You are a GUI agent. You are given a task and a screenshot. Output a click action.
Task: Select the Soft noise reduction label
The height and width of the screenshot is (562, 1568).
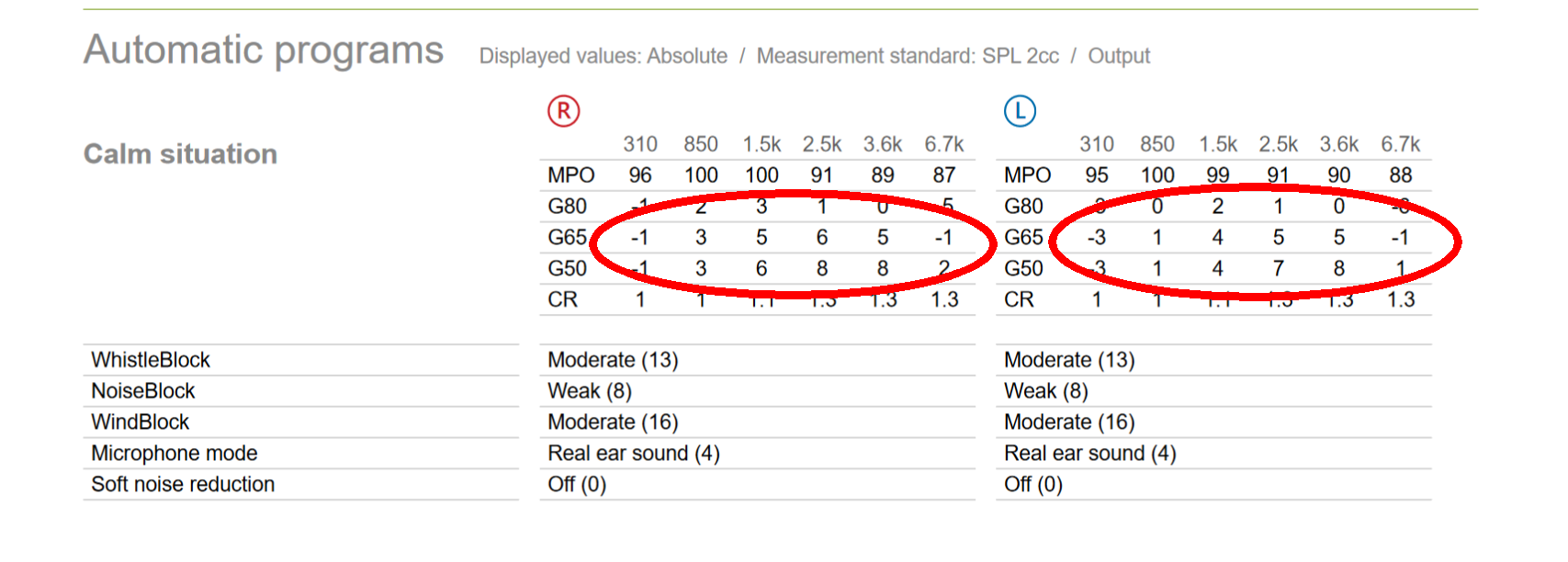click(183, 485)
